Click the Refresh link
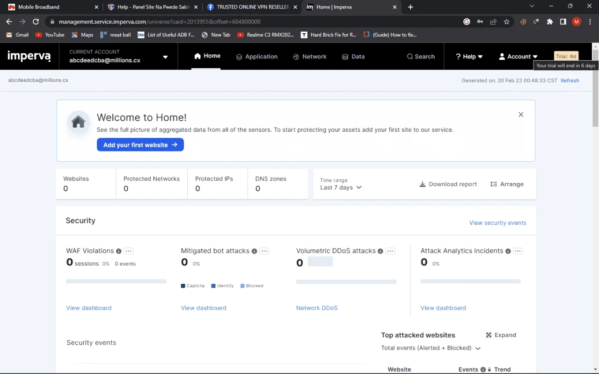Image resolution: width=599 pixels, height=374 pixels. (x=570, y=80)
